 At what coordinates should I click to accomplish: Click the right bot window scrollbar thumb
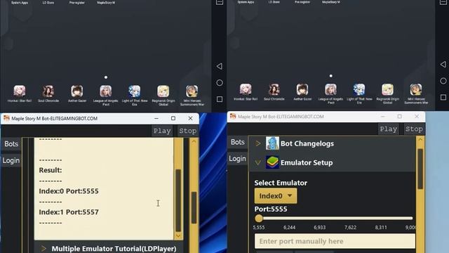point(420,169)
